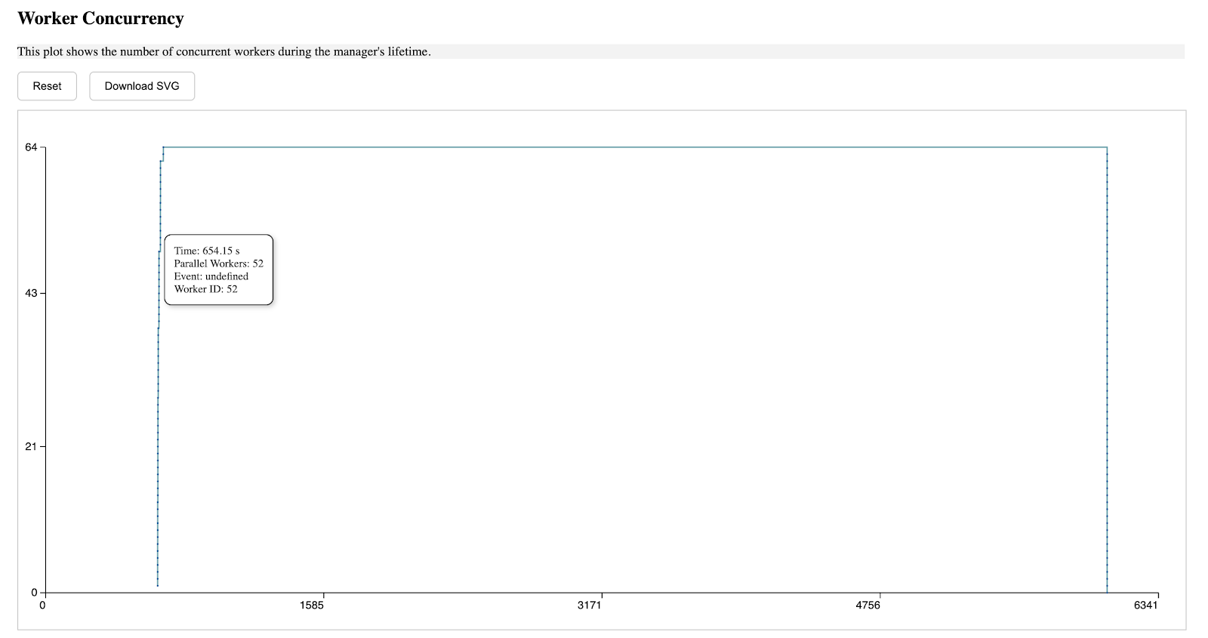This screenshot has width=1208, height=638.
Task: Click the flat 64-worker plateau line
Action: pyautogui.click(x=634, y=147)
